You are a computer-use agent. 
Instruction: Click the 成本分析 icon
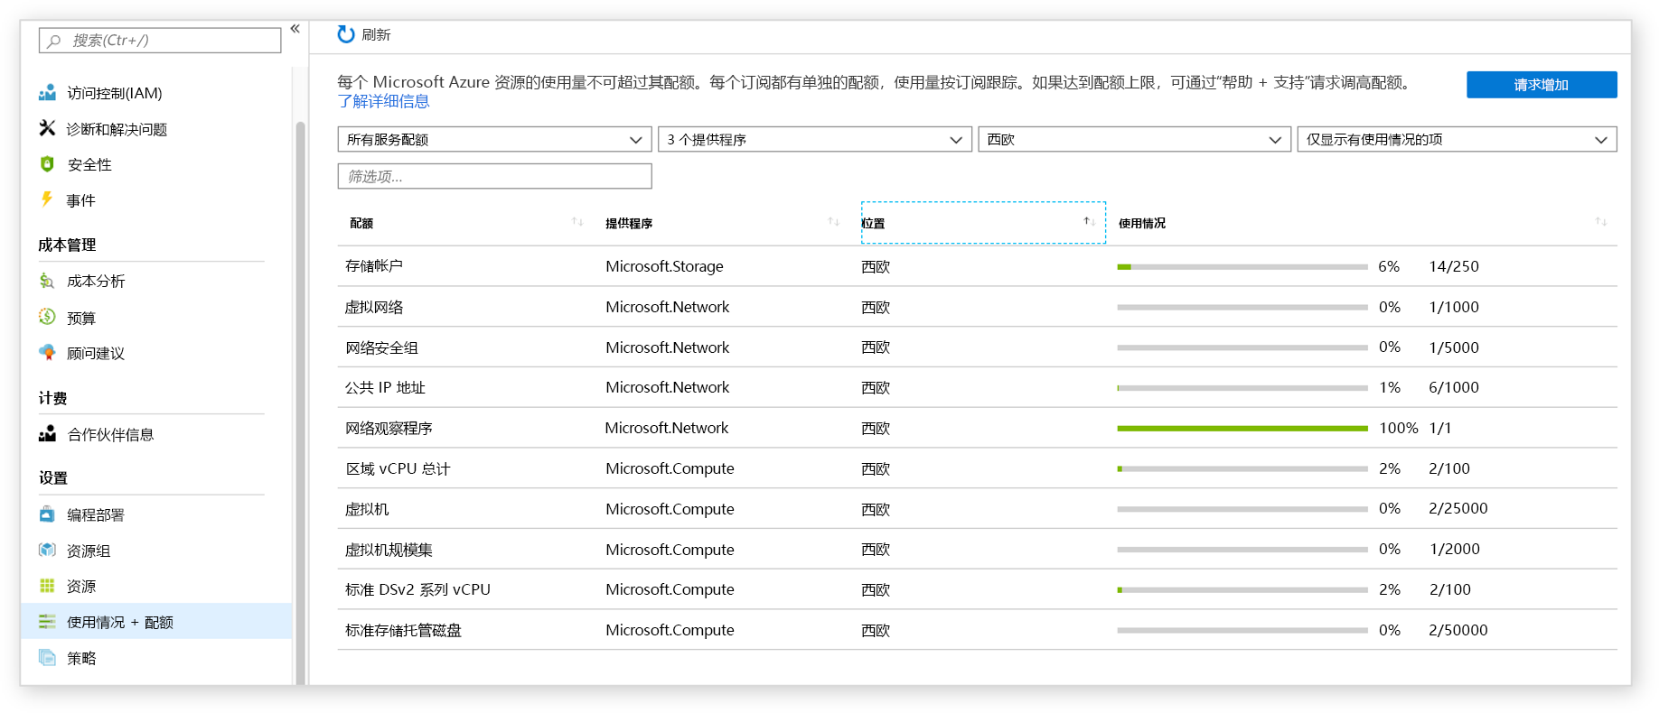pyautogui.click(x=47, y=281)
